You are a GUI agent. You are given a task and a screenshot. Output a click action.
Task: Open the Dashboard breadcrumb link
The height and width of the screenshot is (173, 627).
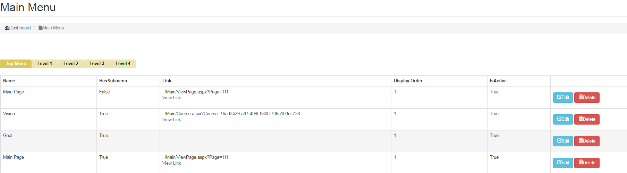tap(20, 28)
